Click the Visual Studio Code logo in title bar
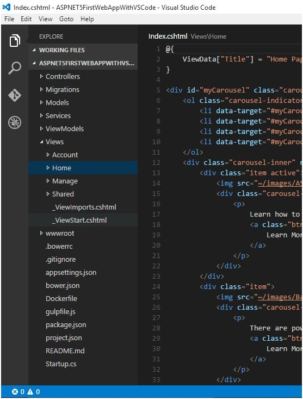Image resolution: width=303 pixels, height=399 pixels. coord(7,7)
